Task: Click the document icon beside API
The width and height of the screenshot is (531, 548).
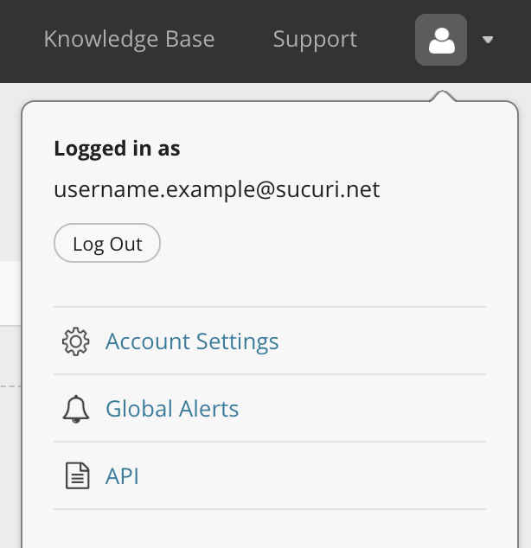Action: (78, 475)
